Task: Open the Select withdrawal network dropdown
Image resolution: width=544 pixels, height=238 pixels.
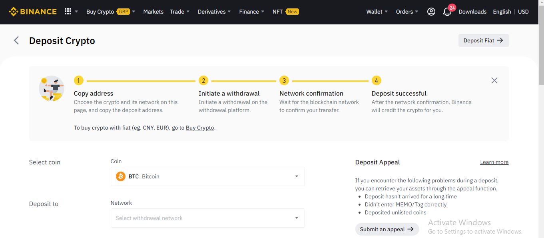Action: click(x=208, y=218)
